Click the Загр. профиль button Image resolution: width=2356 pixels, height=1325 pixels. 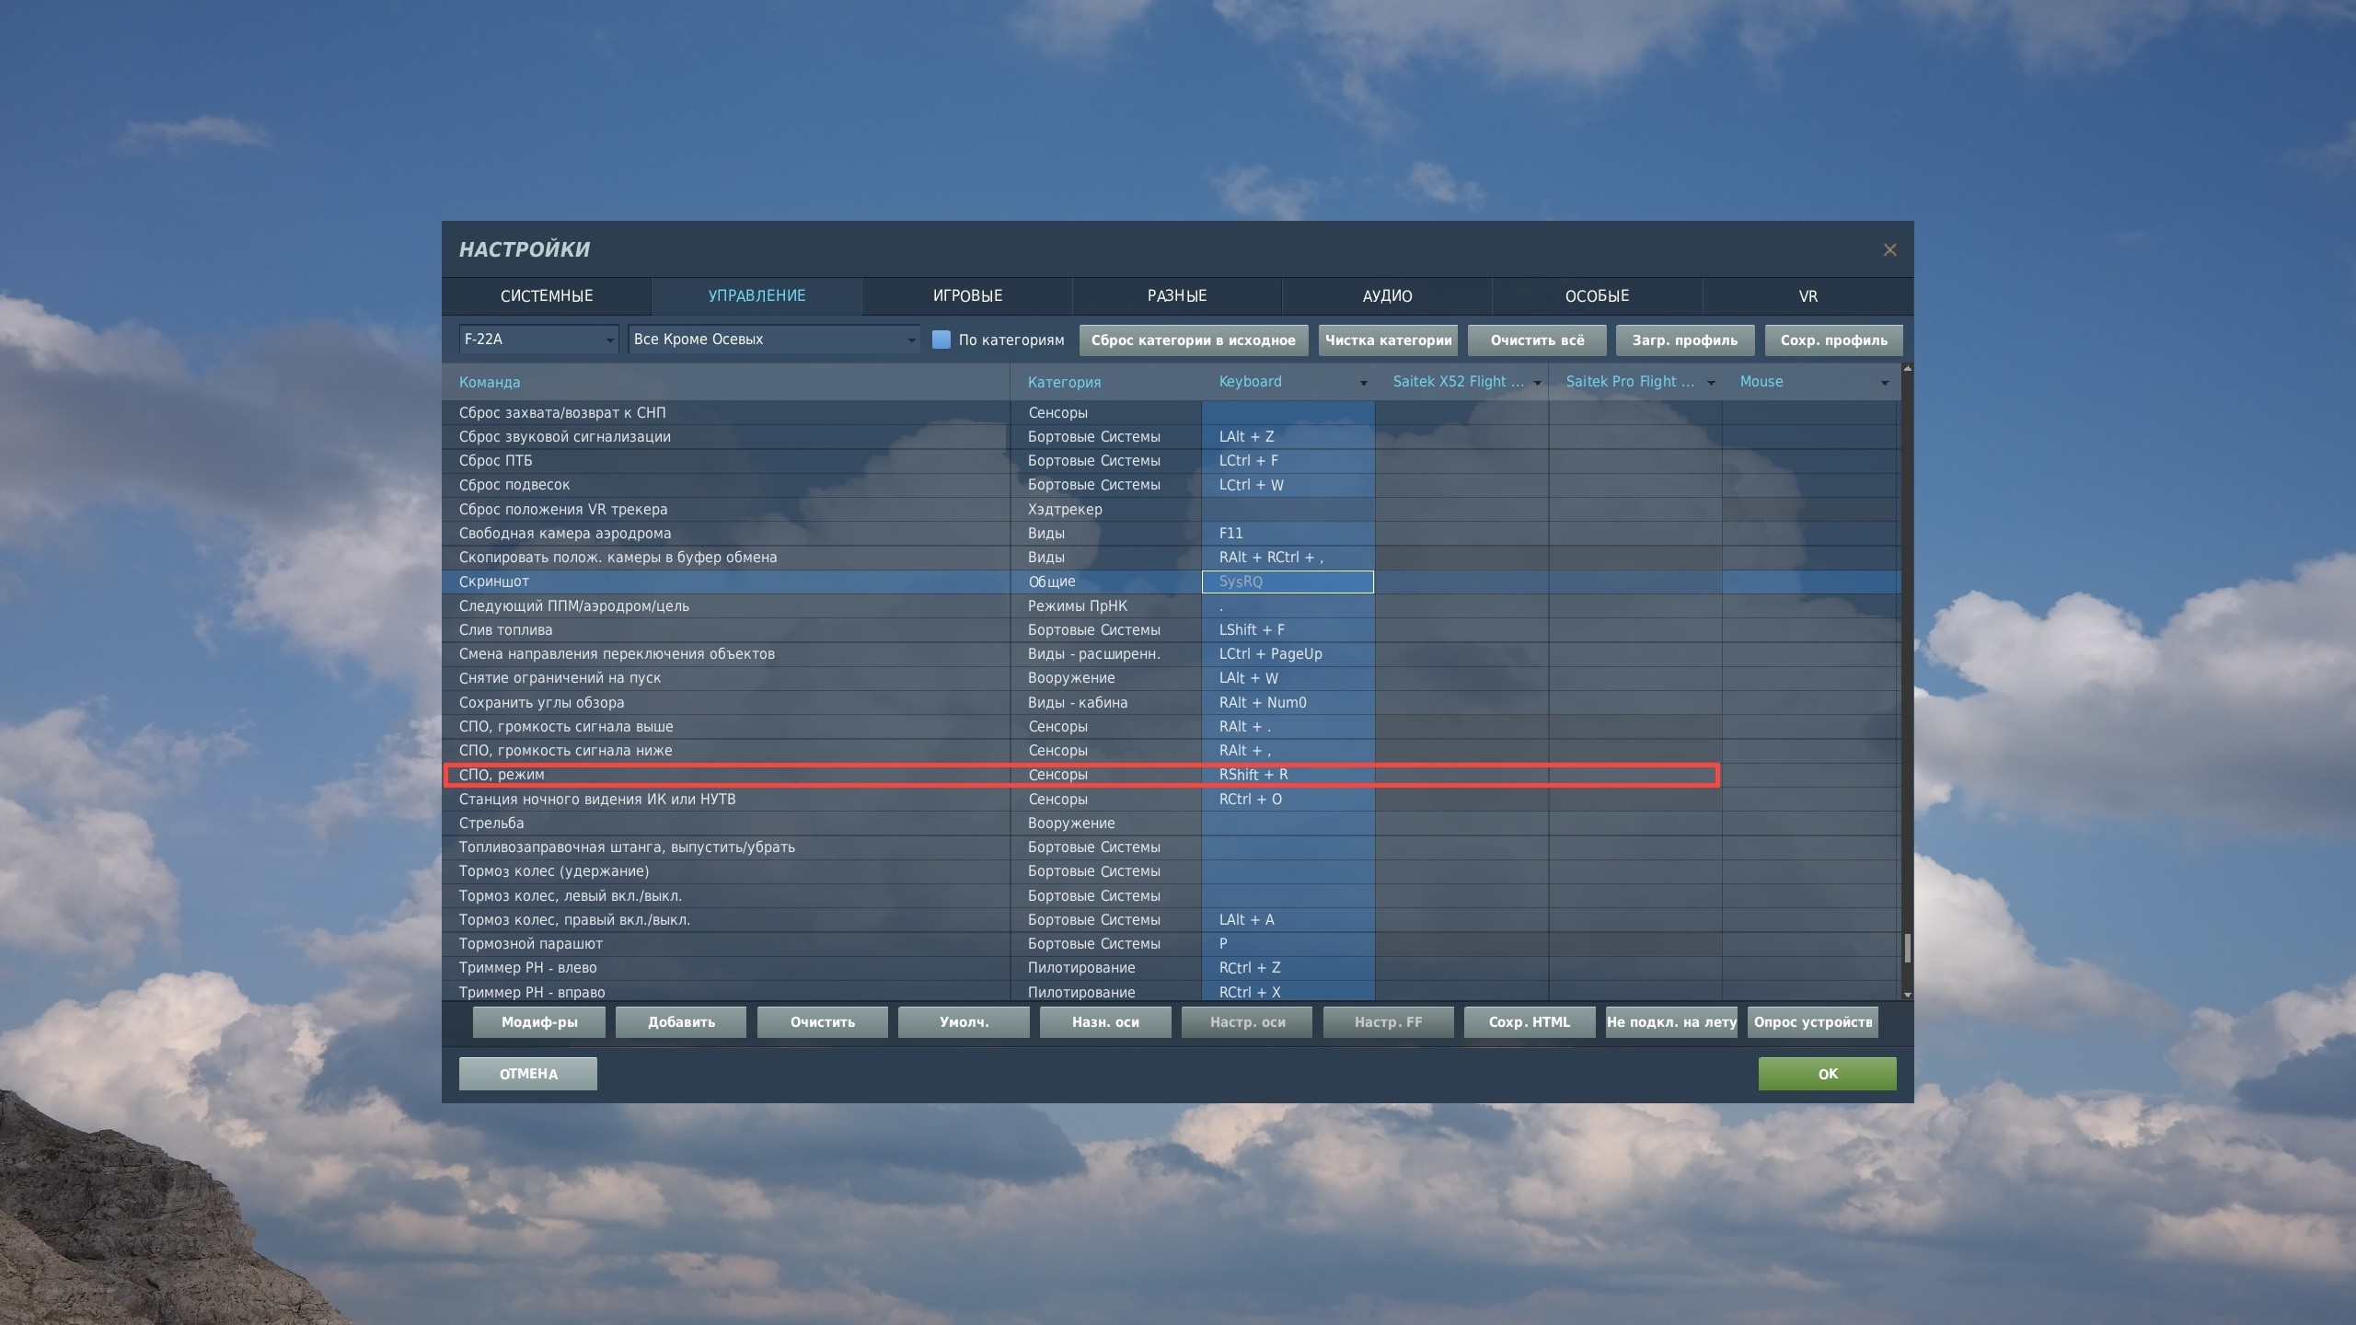coord(1685,340)
